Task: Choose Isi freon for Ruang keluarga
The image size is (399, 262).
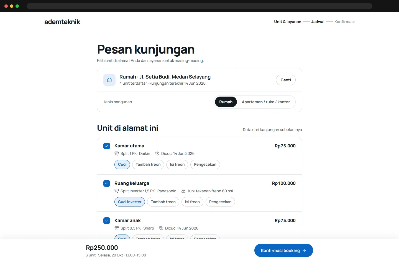Action: pyautogui.click(x=192, y=202)
